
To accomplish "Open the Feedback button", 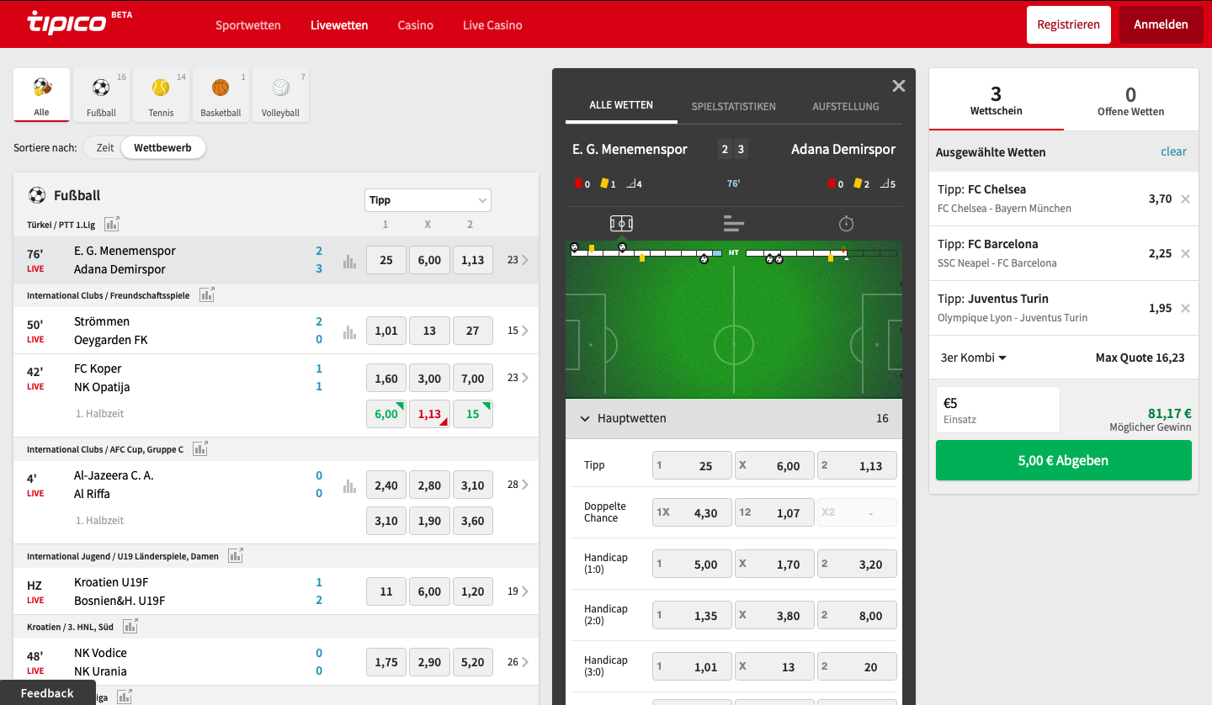I will point(48,693).
